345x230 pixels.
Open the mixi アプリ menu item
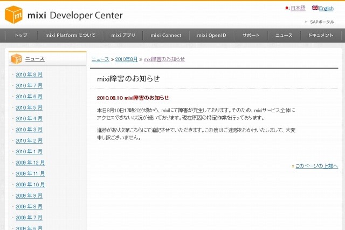coord(123,35)
